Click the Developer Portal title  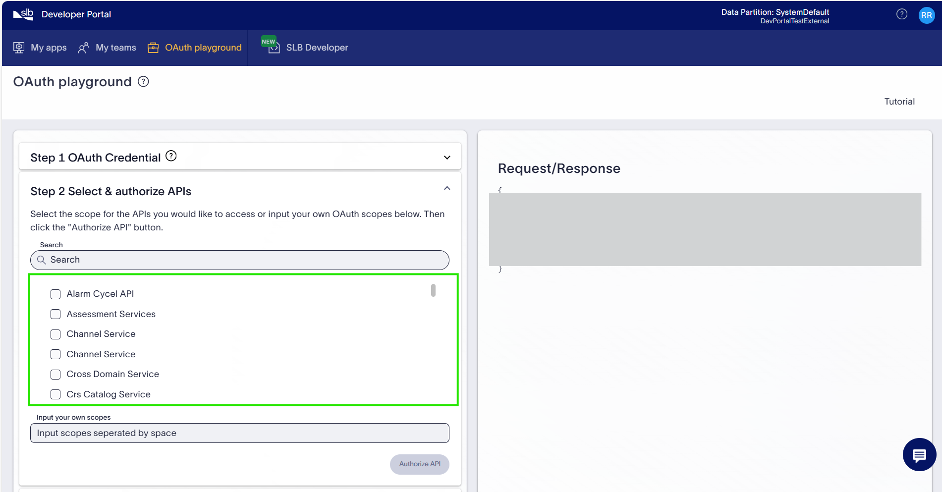(76, 14)
